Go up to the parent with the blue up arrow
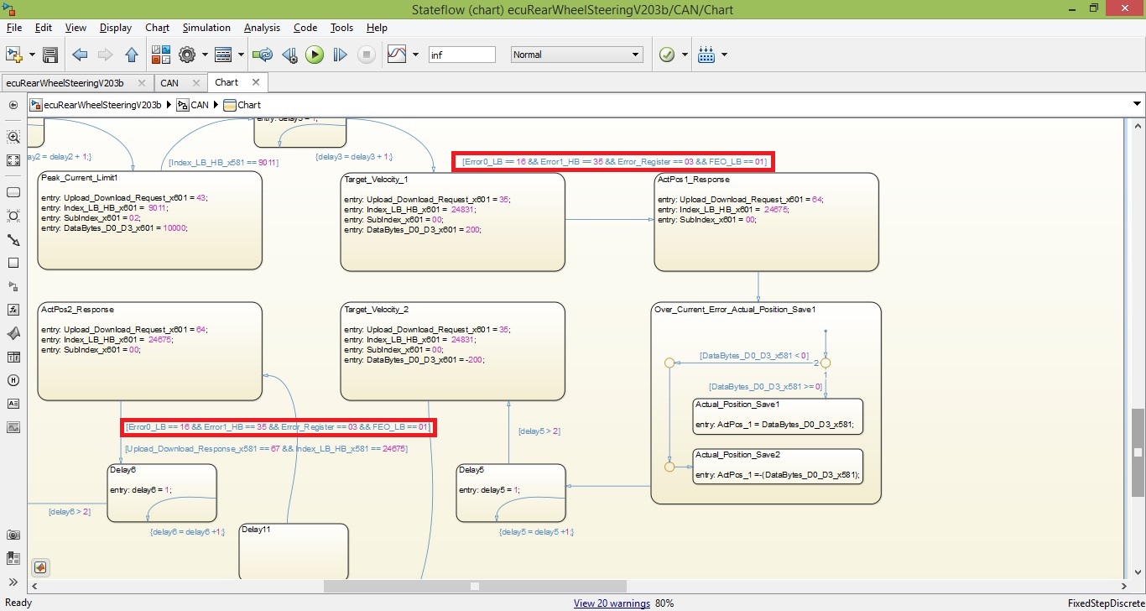This screenshot has height=611, width=1146. [x=131, y=55]
